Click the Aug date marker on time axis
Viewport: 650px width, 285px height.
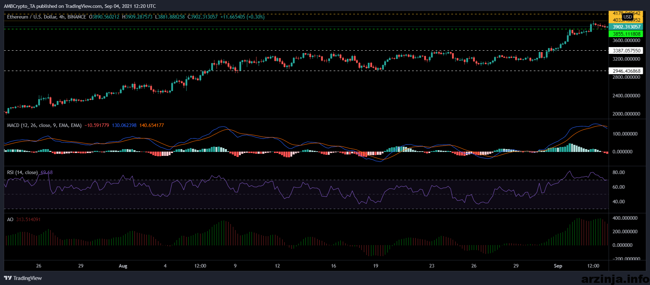pos(123,266)
